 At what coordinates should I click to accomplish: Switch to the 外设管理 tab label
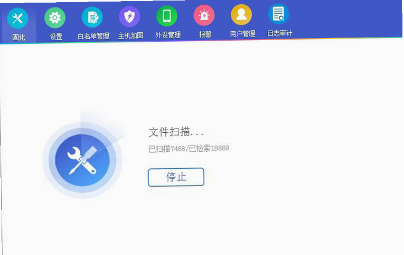point(168,35)
